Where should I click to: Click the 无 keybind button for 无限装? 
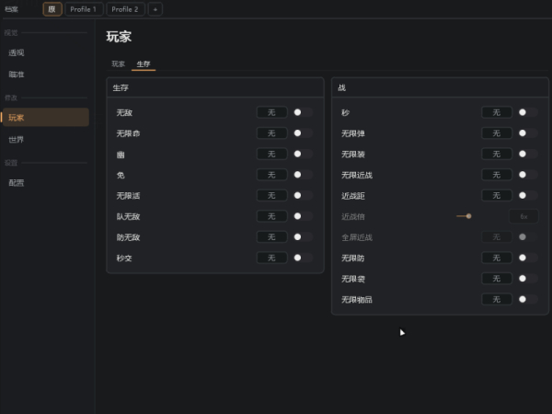pos(497,154)
